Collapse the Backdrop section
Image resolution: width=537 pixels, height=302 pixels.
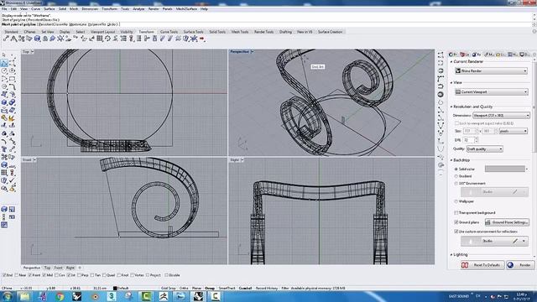(x=451, y=160)
